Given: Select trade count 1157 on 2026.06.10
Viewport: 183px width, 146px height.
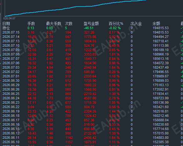Looking at the screenshot, I should (x=69, y=142).
